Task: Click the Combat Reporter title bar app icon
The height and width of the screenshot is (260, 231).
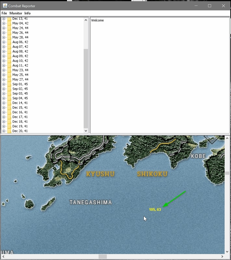Action: coord(5,6)
